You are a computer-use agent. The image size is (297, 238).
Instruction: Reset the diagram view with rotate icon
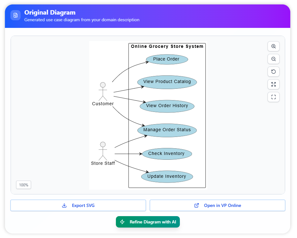274,72
